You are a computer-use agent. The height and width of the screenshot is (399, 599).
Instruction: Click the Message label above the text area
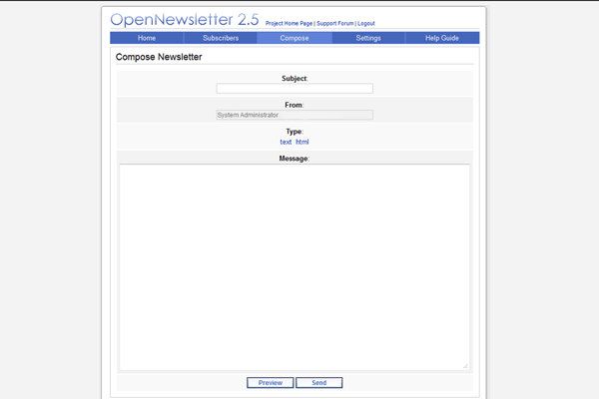[x=294, y=158]
